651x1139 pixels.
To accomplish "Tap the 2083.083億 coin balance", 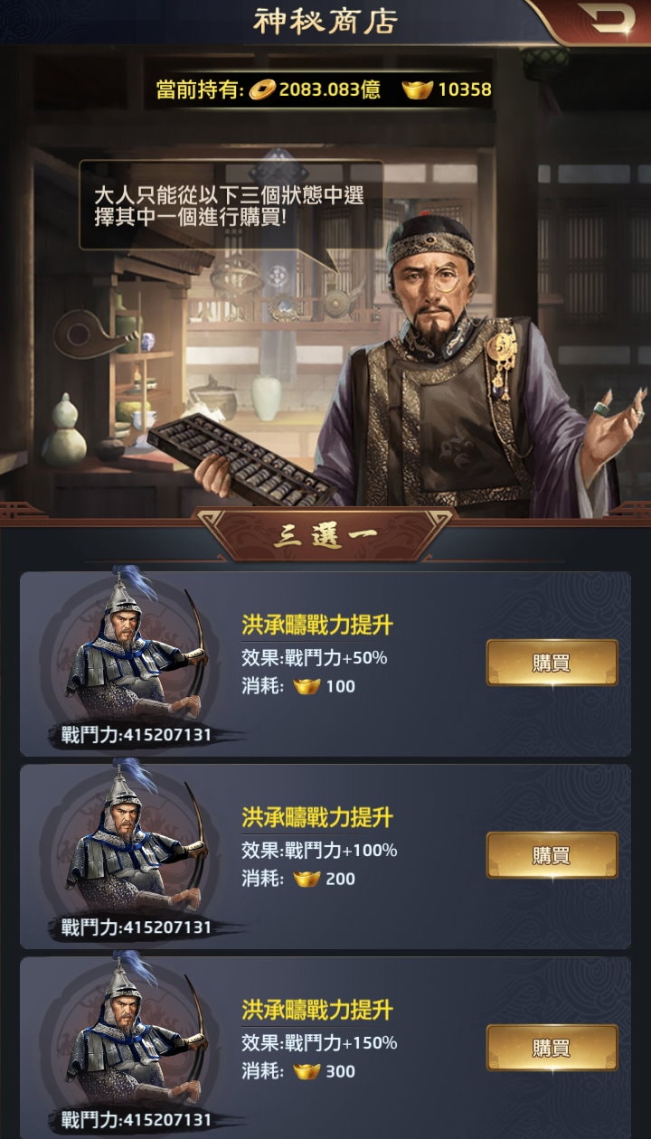I will pyautogui.click(x=329, y=89).
